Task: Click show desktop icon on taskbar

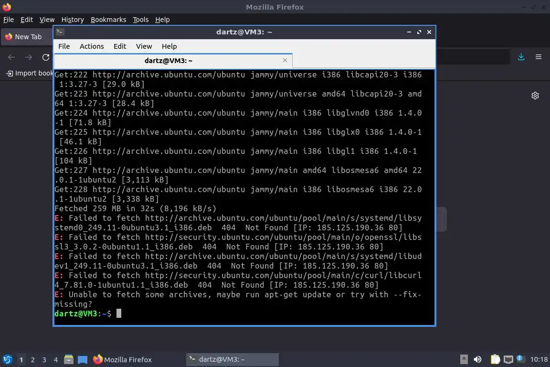Action: tap(83, 360)
